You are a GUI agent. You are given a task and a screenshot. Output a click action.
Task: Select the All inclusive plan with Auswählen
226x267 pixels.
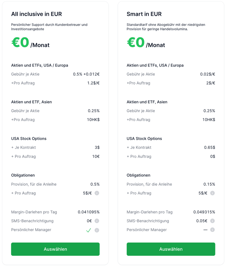click(x=55, y=249)
